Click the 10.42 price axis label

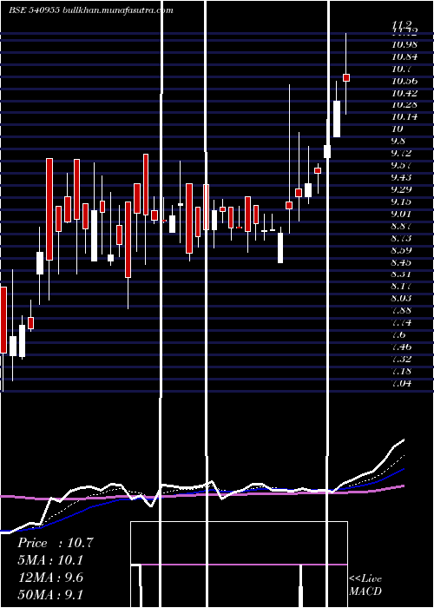pyautogui.click(x=404, y=93)
